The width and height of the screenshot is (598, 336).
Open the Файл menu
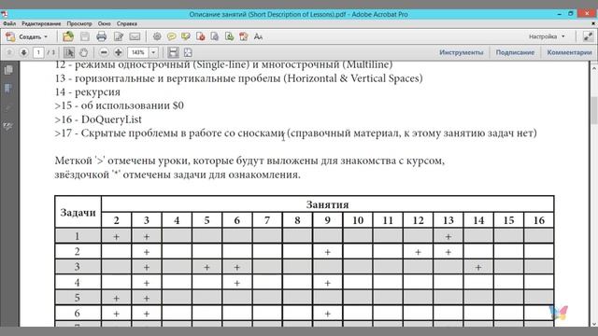coord(9,23)
